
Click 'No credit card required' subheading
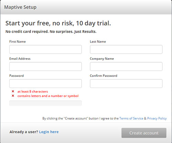[x=51, y=32]
